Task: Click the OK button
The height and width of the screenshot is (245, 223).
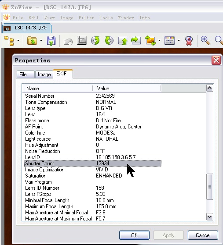Action: pyautogui.click(x=134, y=235)
